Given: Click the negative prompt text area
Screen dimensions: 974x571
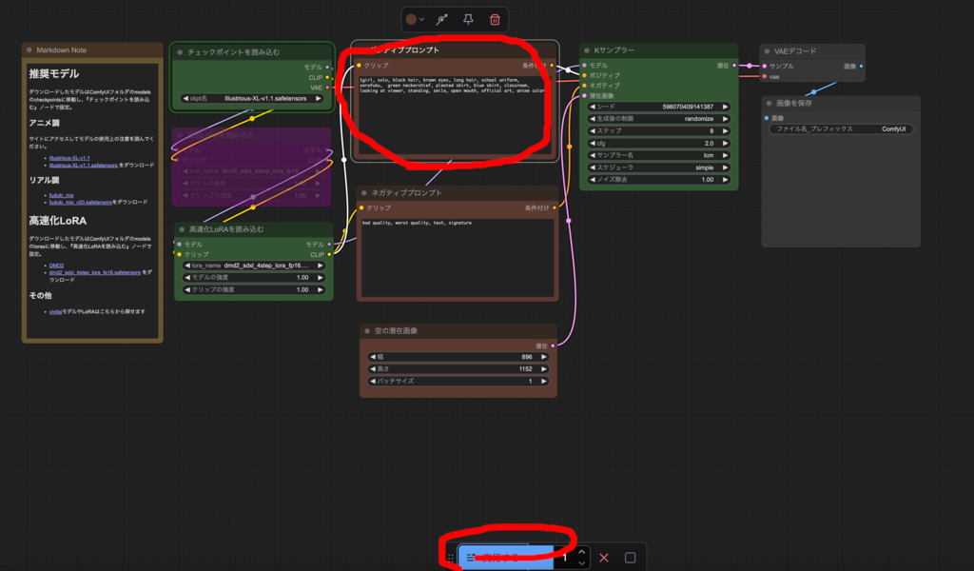Looking at the screenshot, I should 458,257.
